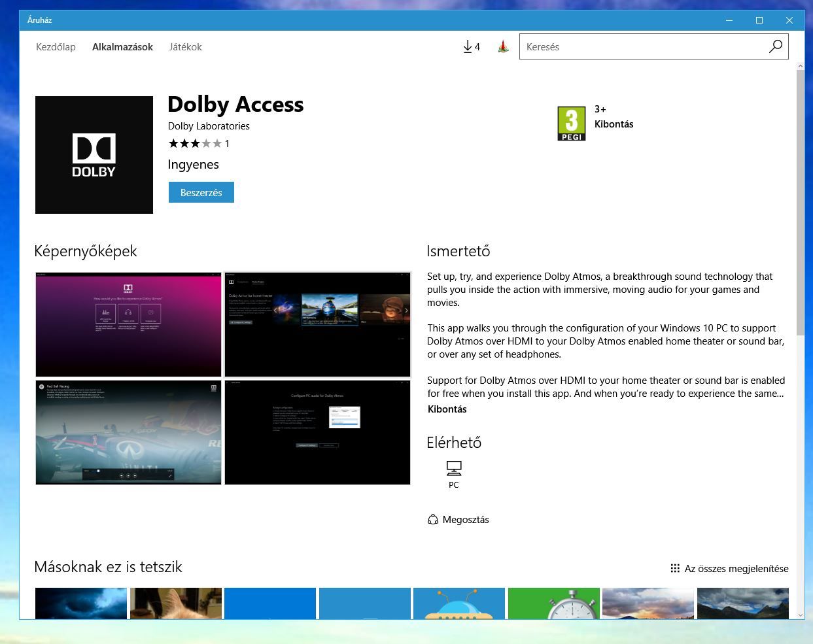Click the Másoknak ez is tetszik heading
This screenshot has width=813, height=644.
(108, 567)
